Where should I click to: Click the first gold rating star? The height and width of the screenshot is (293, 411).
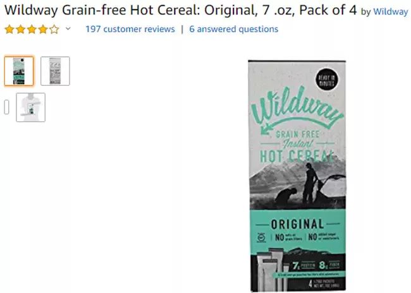[9, 29]
